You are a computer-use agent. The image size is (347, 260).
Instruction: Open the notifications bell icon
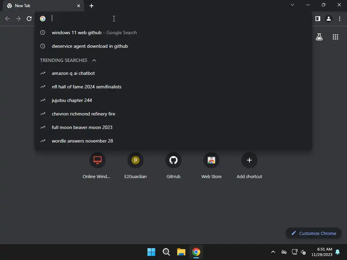point(338,252)
